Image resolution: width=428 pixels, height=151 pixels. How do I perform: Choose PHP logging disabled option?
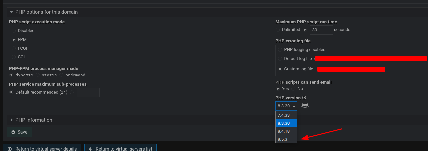pyautogui.click(x=280, y=50)
